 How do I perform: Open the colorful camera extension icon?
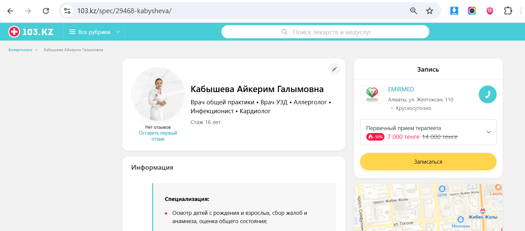472,11
